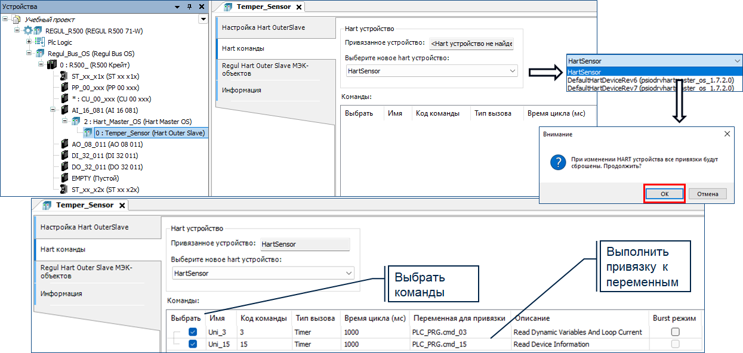The image size is (743, 353).
Task: Switch to Информация tab in lower editor
Action: point(61,293)
